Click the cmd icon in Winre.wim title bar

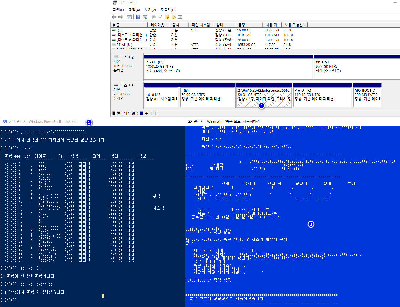pos(190,121)
